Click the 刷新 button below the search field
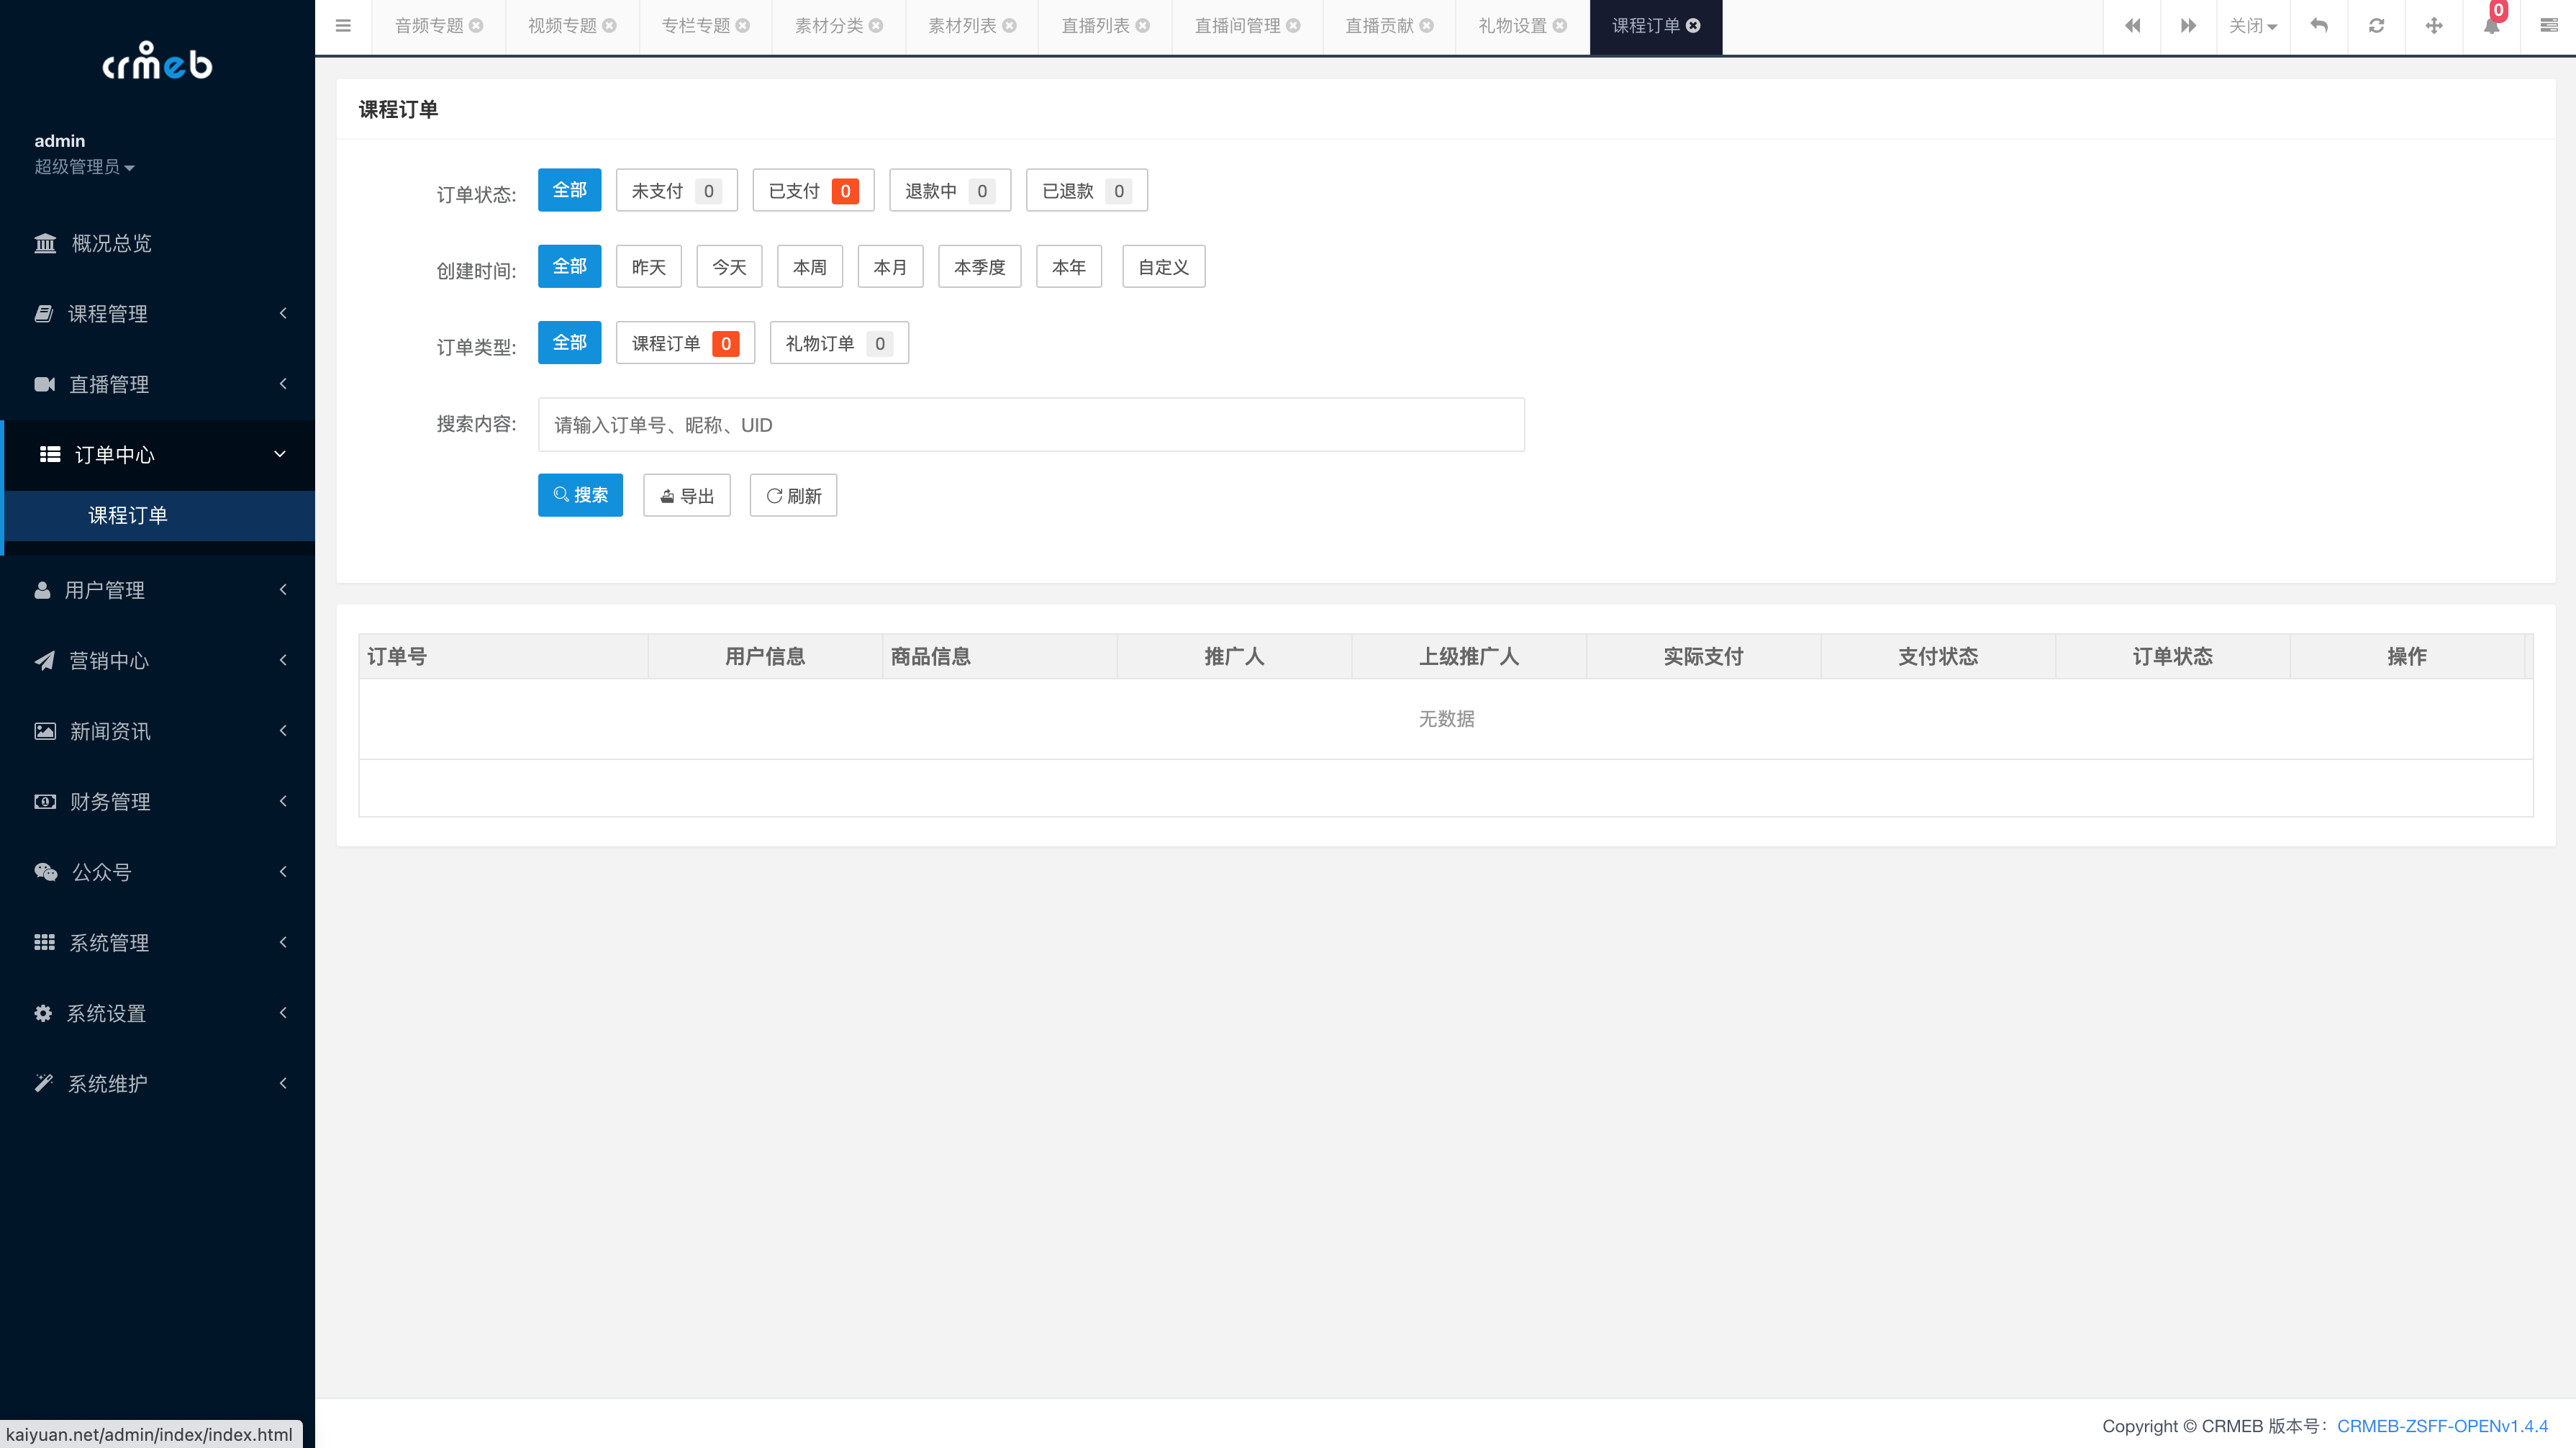This screenshot has width=2576, height=1448. pyautogui.click(x=793, y=495)
